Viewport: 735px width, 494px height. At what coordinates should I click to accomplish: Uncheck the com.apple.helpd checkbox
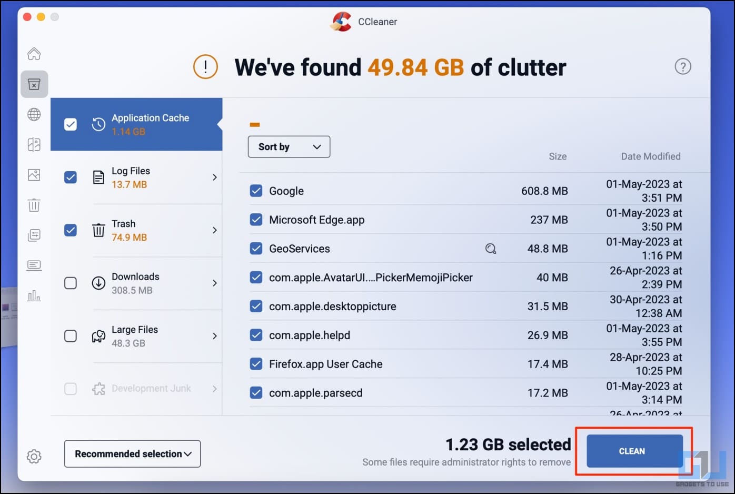(x=256, y=335)
